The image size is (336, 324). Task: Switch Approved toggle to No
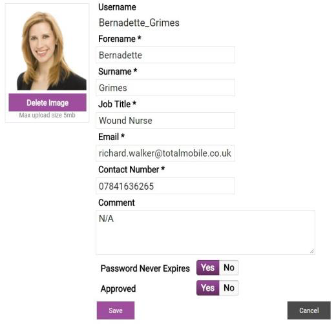click(x=229, y=288)
